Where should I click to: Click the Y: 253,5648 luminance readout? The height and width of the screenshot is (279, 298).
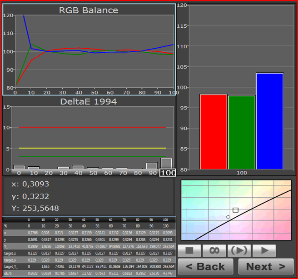click(35, 208)
